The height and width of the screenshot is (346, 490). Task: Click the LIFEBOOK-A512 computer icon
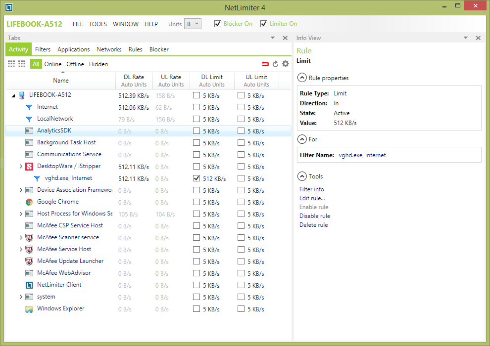[x=22, y=95]
